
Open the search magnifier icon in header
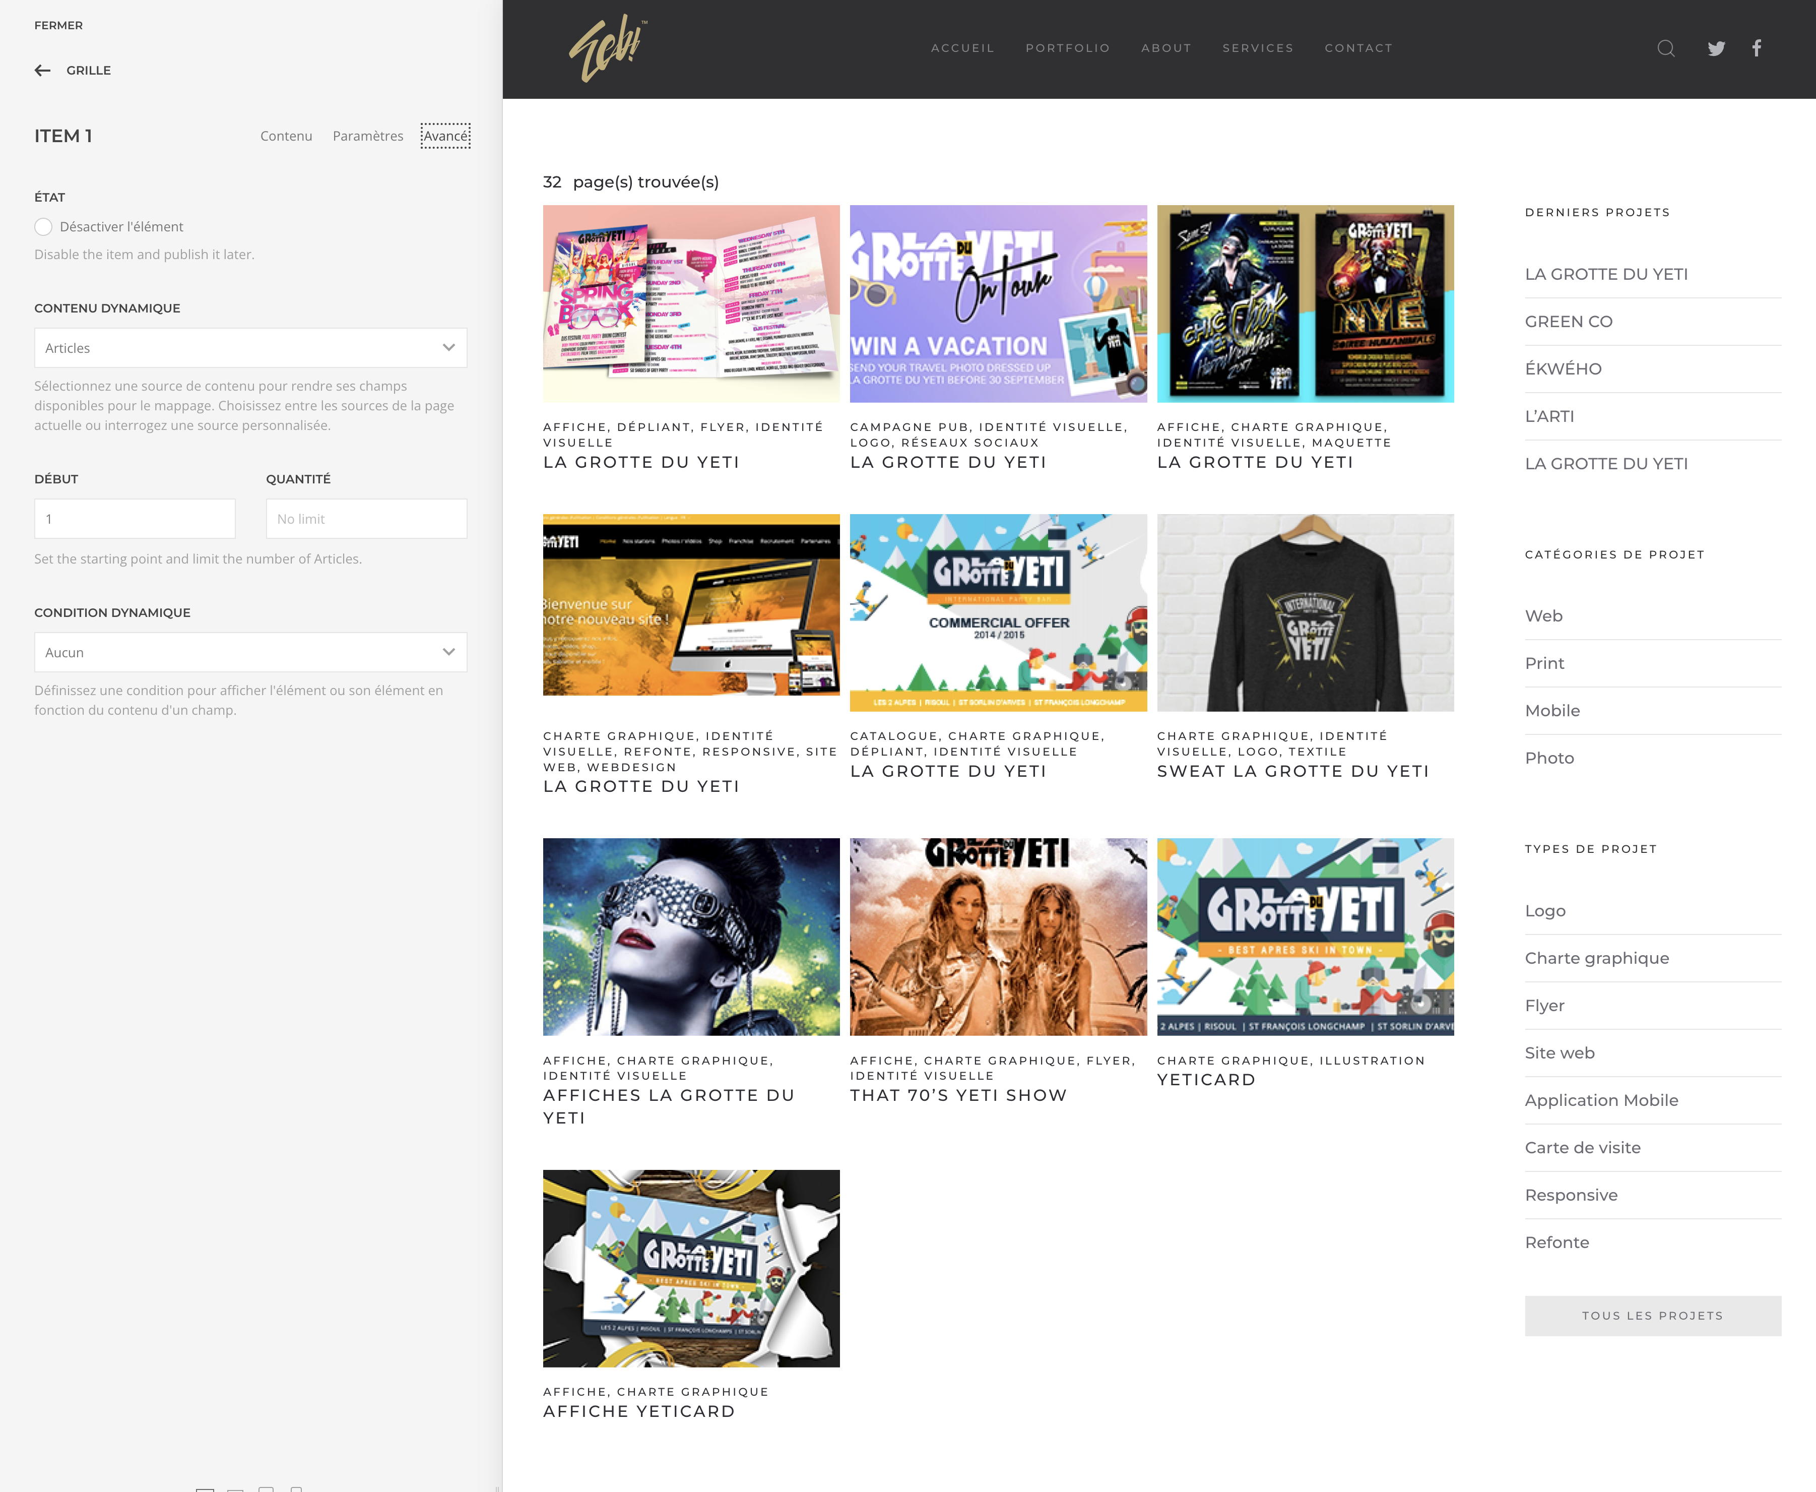1666,48
